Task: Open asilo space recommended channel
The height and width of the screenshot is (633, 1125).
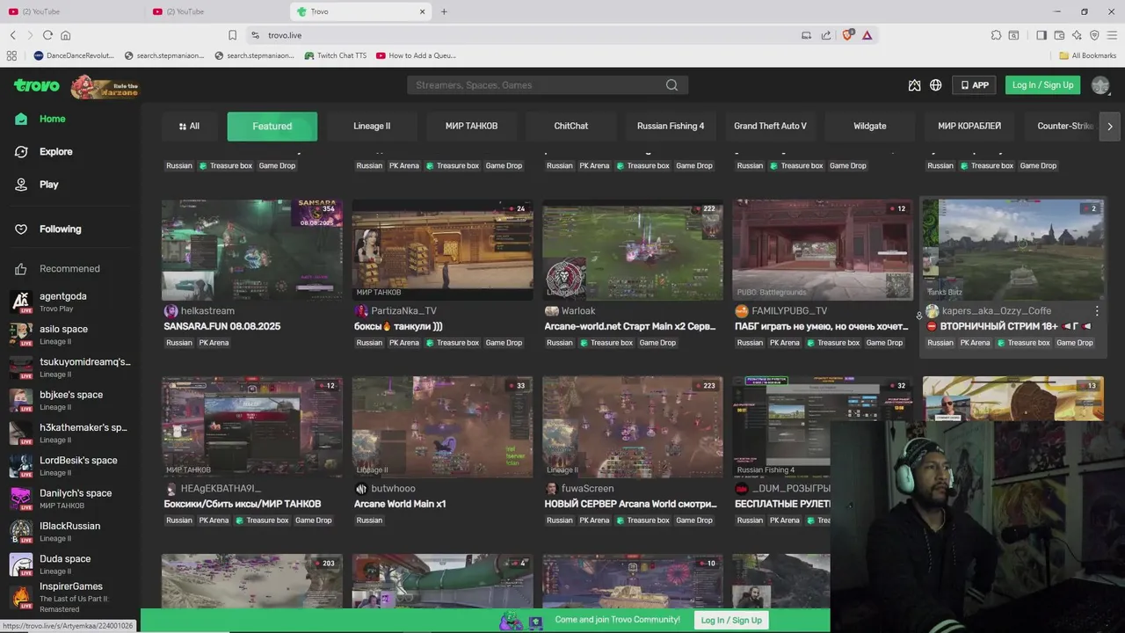Action: (x=70, y=334)
